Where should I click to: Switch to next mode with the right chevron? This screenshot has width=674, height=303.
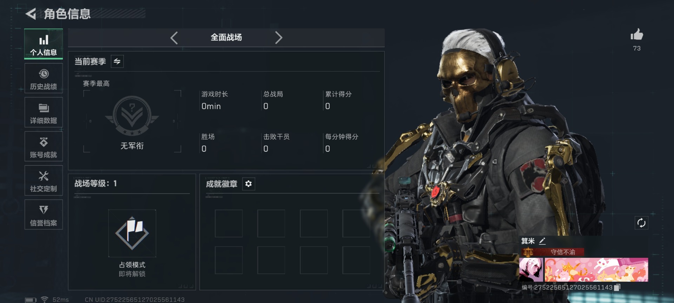tap(278, 38)
